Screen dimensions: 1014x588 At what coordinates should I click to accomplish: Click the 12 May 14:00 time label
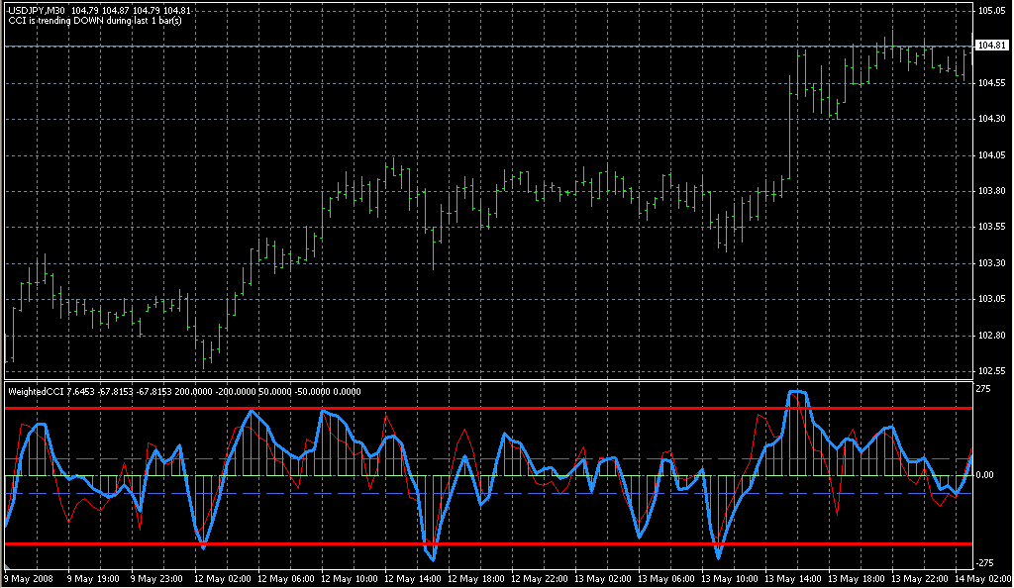pos(414,578)
